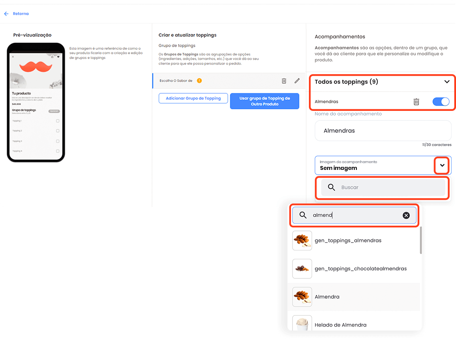
Task: Check the Topping 1 checkbox in preview
Action: (x=58, y=121)
